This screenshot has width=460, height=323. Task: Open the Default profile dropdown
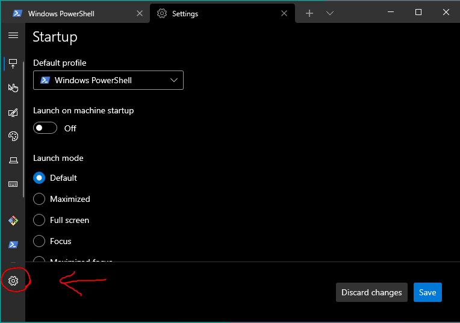[108, 80]
